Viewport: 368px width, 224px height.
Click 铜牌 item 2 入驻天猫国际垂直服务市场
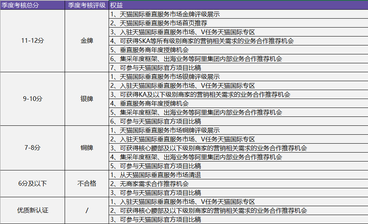point(238,139)
